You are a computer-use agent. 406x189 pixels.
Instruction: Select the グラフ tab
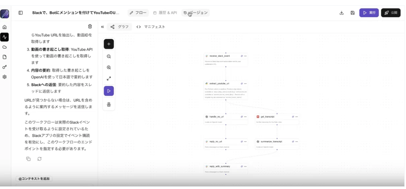coord(120,27)
